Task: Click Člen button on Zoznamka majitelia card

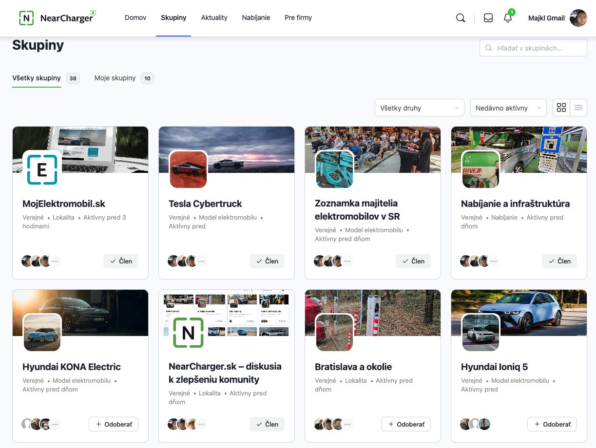Action: (x=413, y=261)
